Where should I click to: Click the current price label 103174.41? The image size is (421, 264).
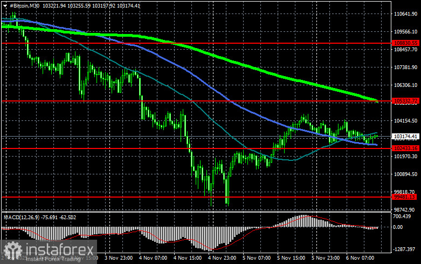(405, 136)
